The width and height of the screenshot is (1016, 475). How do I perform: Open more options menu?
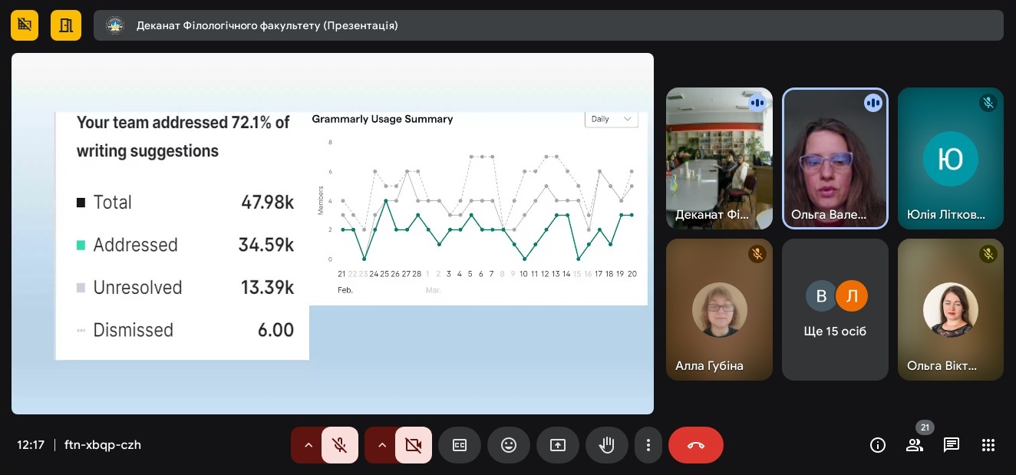(648, 445)
